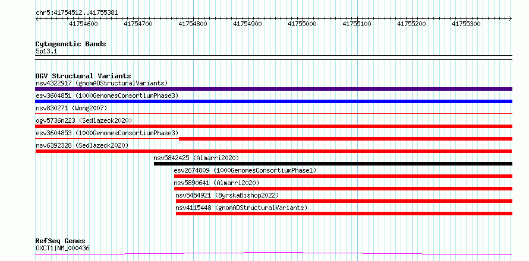The height and width of the screenshot is (261, 529).
Task: Click the esv3604853 1000GenomesConsortiumPhase3 label
Action: click(107, 133)
